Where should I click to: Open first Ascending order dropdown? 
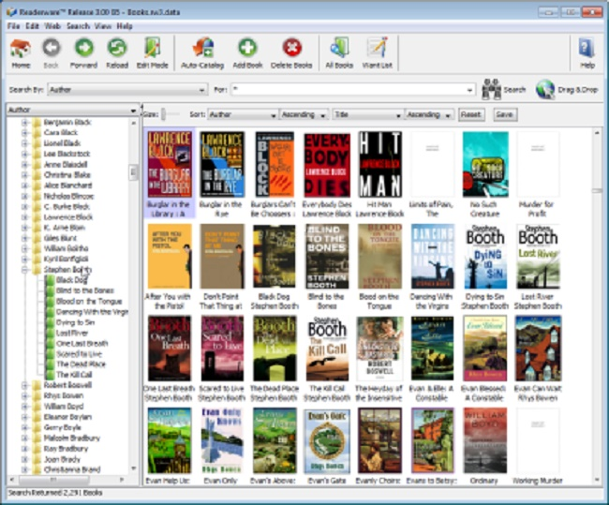pyautogui.click(x=304, y=114)
